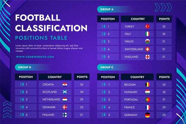186x124 pixels.
Task: Select the Group C tab label
Action: click(107, 67)
